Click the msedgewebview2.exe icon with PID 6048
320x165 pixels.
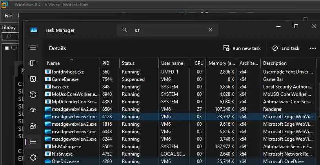(47, 132)
